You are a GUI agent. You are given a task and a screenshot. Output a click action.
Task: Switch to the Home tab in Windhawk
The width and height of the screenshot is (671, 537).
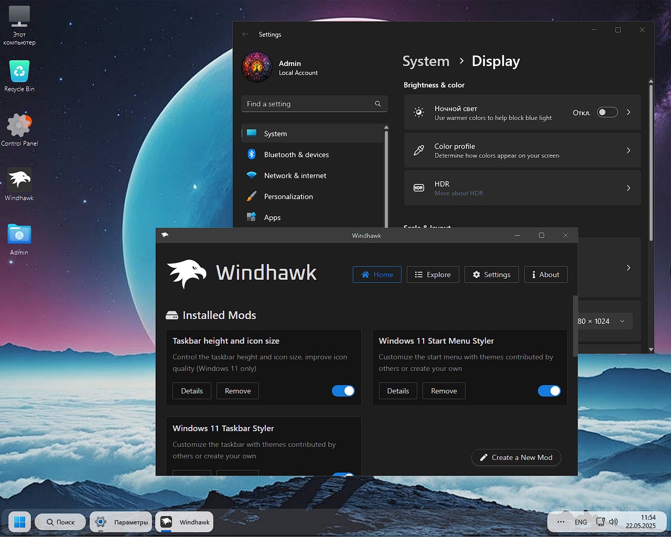click(377, 275)
